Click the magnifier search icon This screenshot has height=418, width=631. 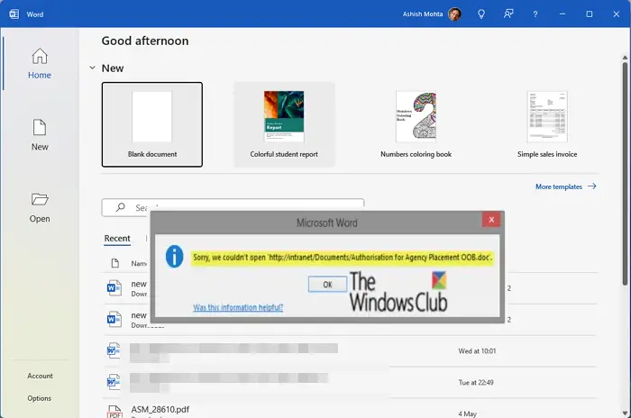[x=120, y=207]
